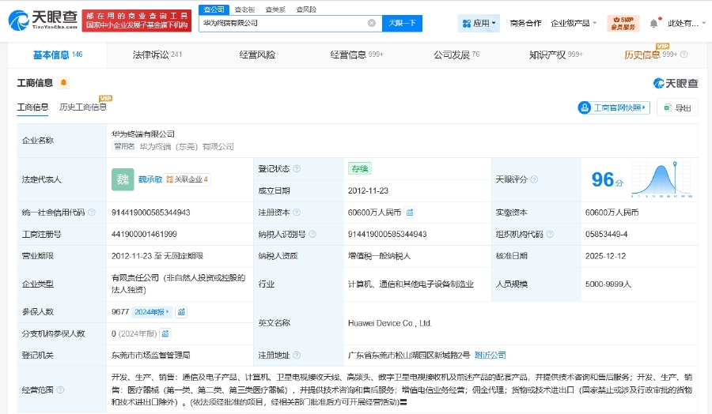712x414 pixels.
Task: Open the 附近公司 link by the address
Action: click(x=492, y=355)
